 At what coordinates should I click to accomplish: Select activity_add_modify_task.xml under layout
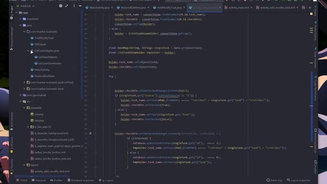[x=50, y=171]
